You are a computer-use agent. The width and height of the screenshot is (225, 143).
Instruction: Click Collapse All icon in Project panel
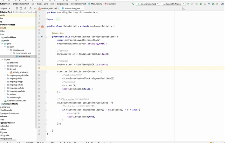[25, 8]
